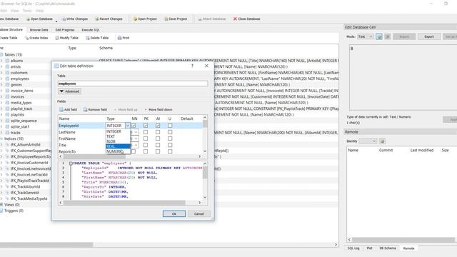Image resolution: width=457 pixels, height=257 pixels.
Task: Click the Add field icon in dialog
Action: (61, 109)
